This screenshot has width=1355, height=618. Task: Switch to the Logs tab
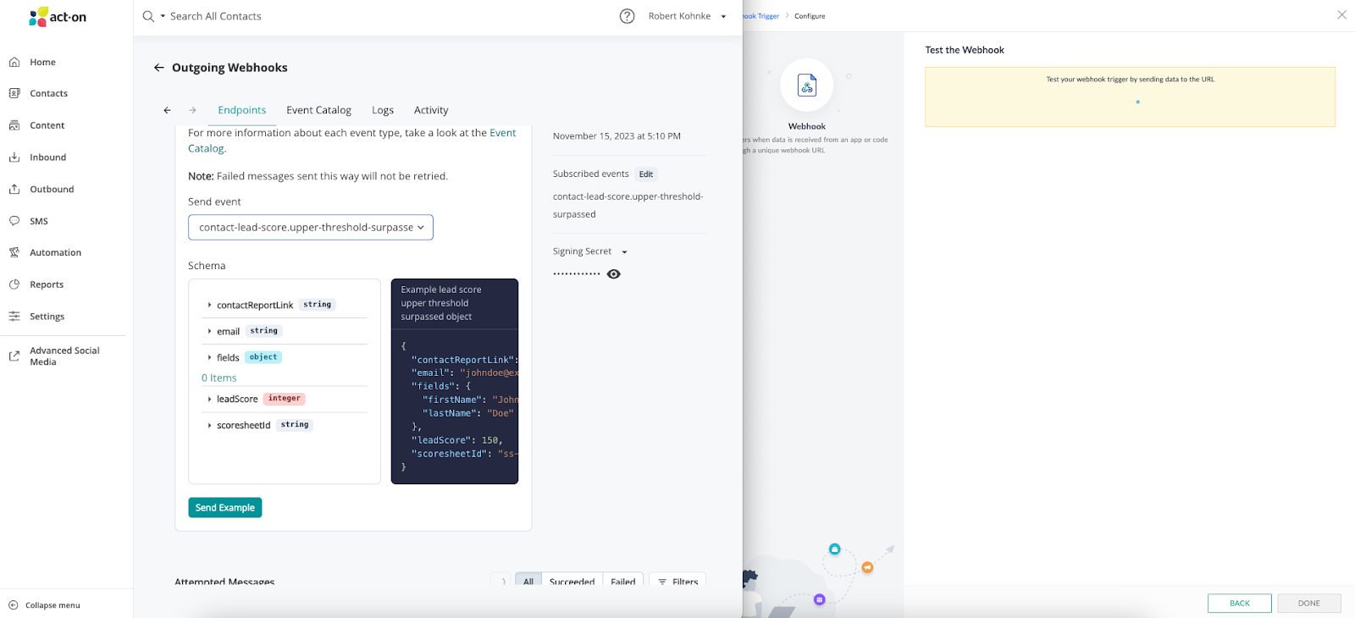tap(383, 110)
